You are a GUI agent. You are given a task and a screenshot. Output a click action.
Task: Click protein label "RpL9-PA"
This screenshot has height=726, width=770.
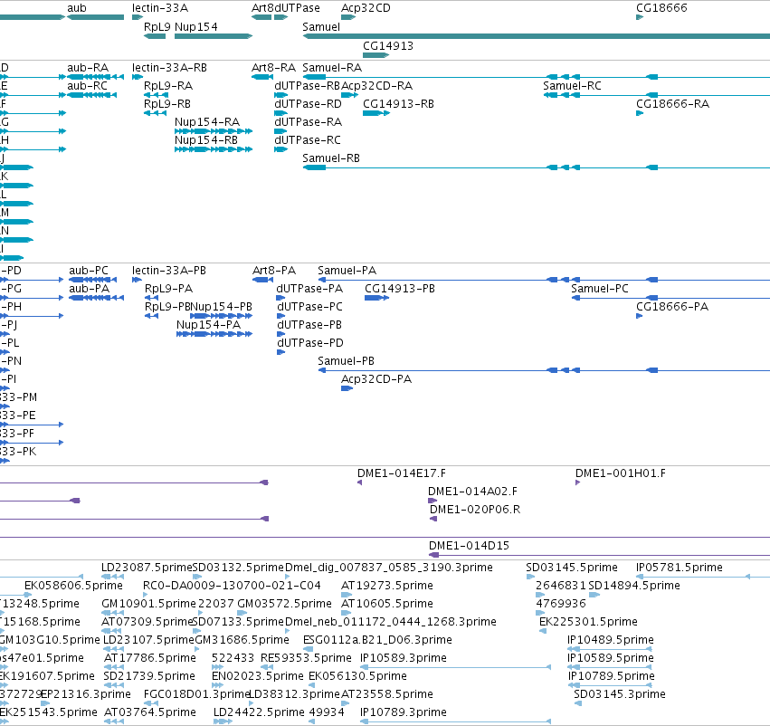click(168, 289)
